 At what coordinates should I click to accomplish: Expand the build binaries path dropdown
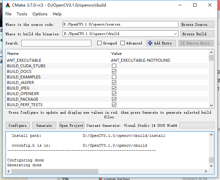click(x=175, y=34)
